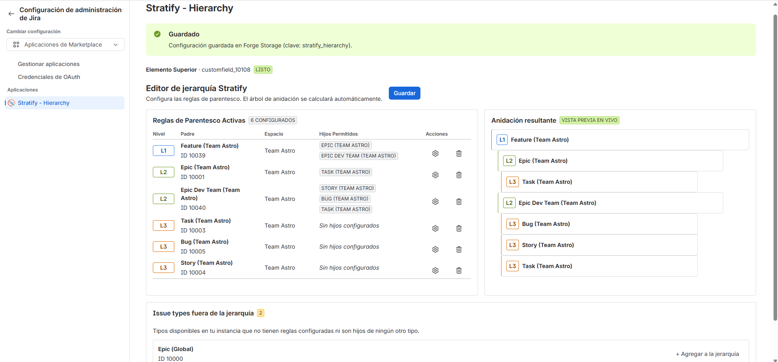Click trash icon for Epic Dev Team rule
778x362 pixels.
pyautogui.click(x=459, y=202)
